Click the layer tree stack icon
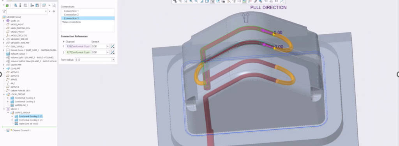 44,5
